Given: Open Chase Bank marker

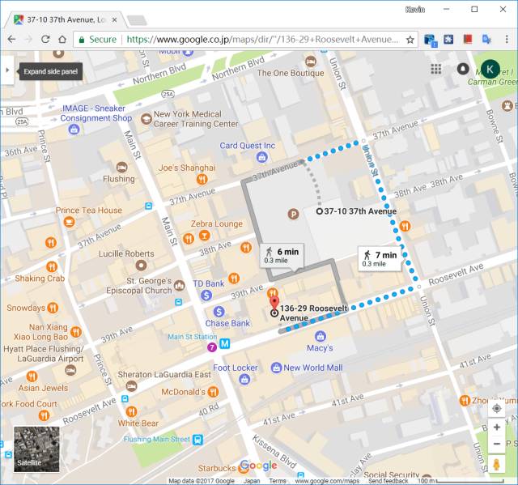Looking at the screenshot, I should pos(219,311).
